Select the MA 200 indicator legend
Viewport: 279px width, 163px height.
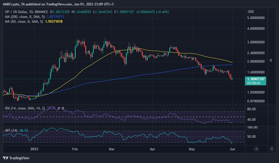(25, 17)
